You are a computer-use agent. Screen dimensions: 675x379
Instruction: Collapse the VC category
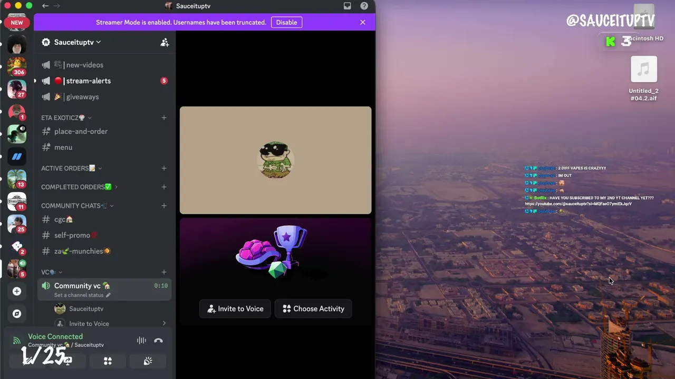click(x=52, y=272)
